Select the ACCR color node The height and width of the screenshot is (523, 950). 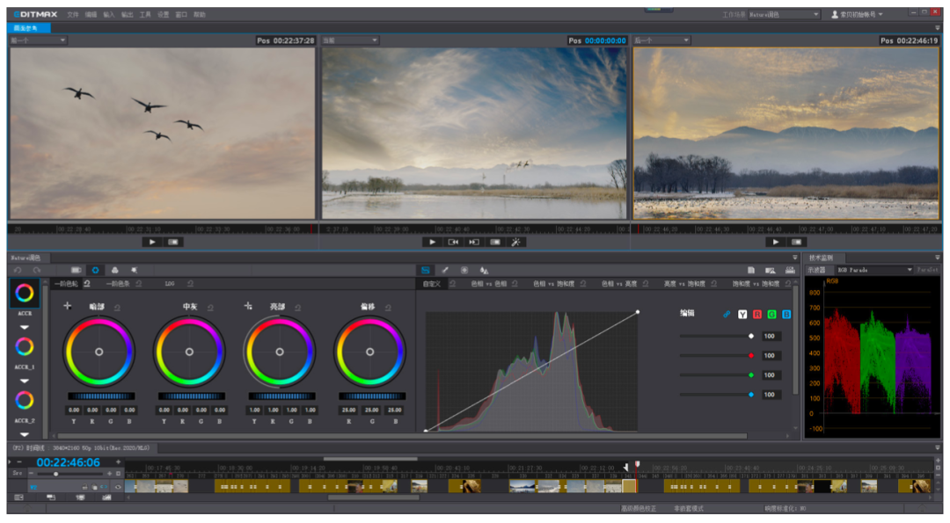pos(25,294)
